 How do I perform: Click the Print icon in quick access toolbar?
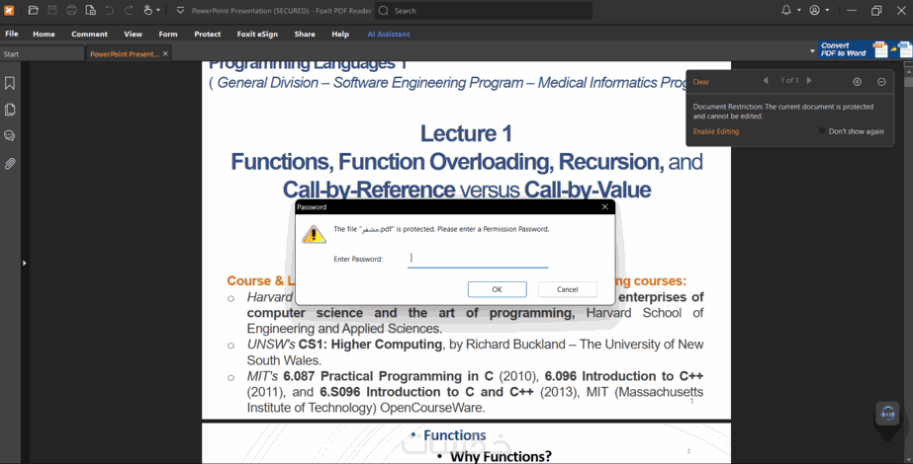coord(71,11)
